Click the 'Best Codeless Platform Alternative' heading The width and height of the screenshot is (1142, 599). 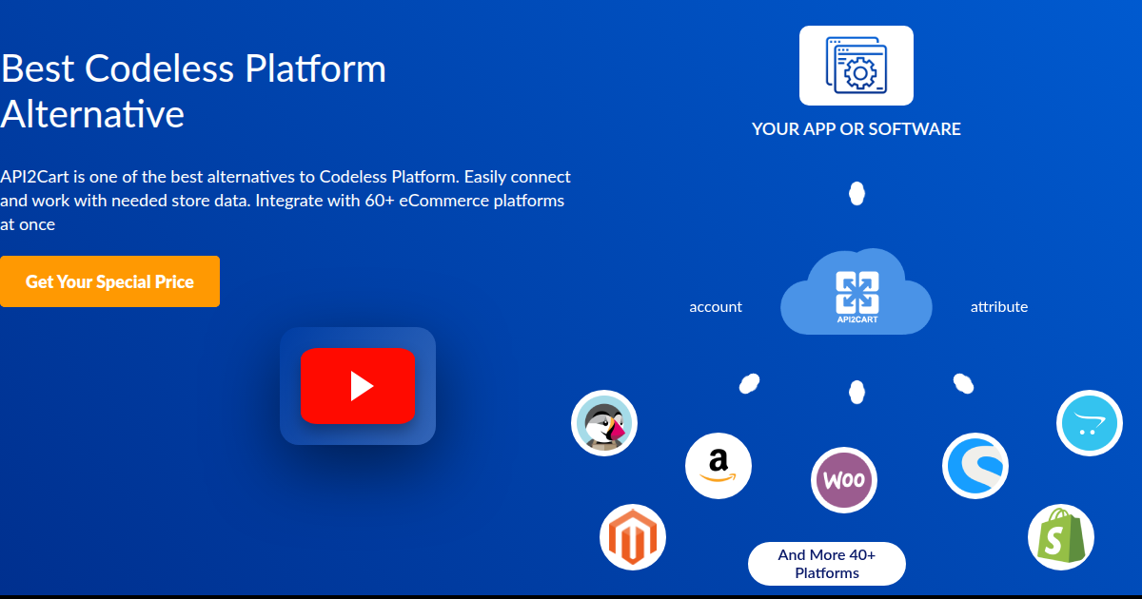(x=193, y=91)
